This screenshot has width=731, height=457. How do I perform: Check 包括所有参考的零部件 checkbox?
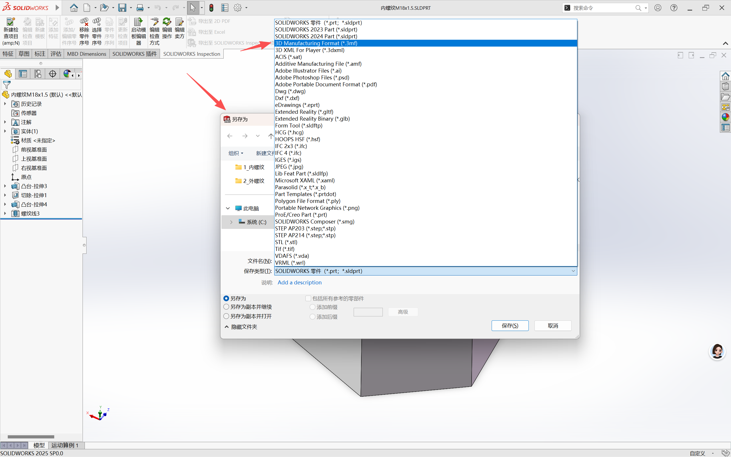pos(308,298)
